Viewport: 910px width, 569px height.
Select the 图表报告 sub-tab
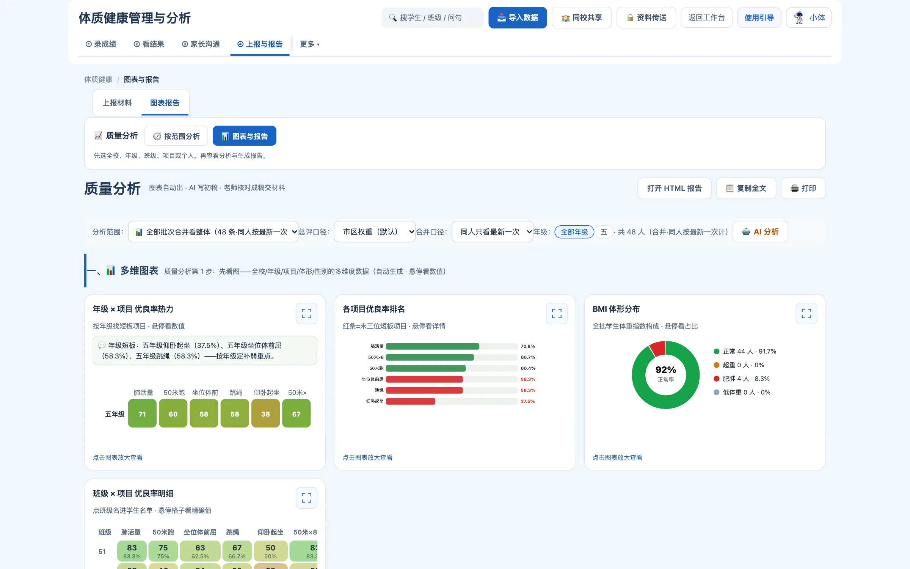(x=165, y=103)
